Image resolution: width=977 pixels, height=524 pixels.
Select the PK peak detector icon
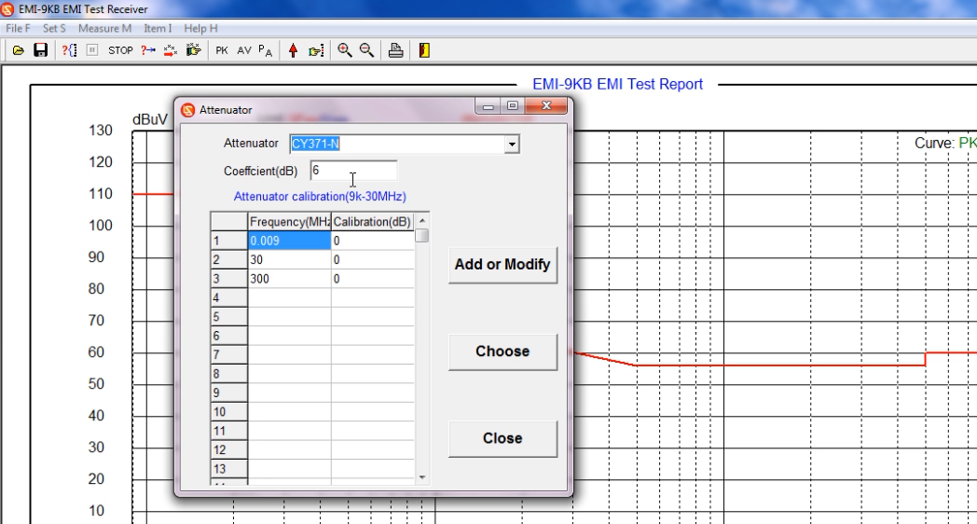[x=222, y=50]
